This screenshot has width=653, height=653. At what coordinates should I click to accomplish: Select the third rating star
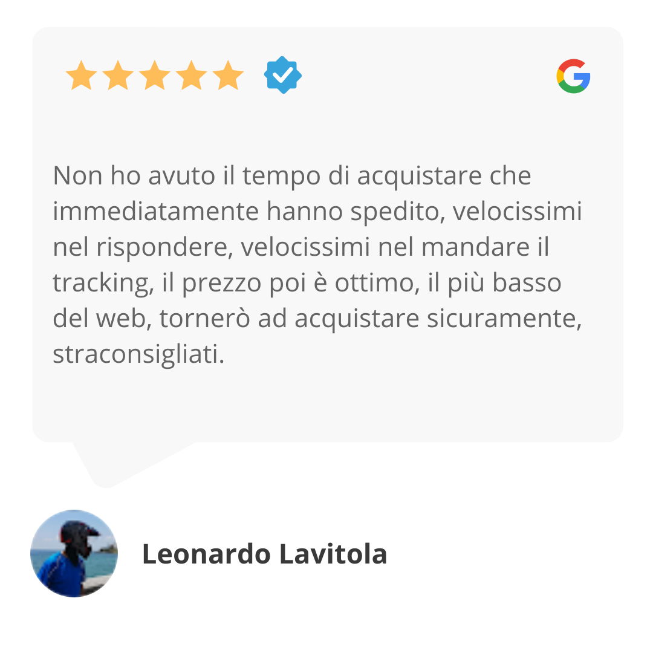[155, 76]
